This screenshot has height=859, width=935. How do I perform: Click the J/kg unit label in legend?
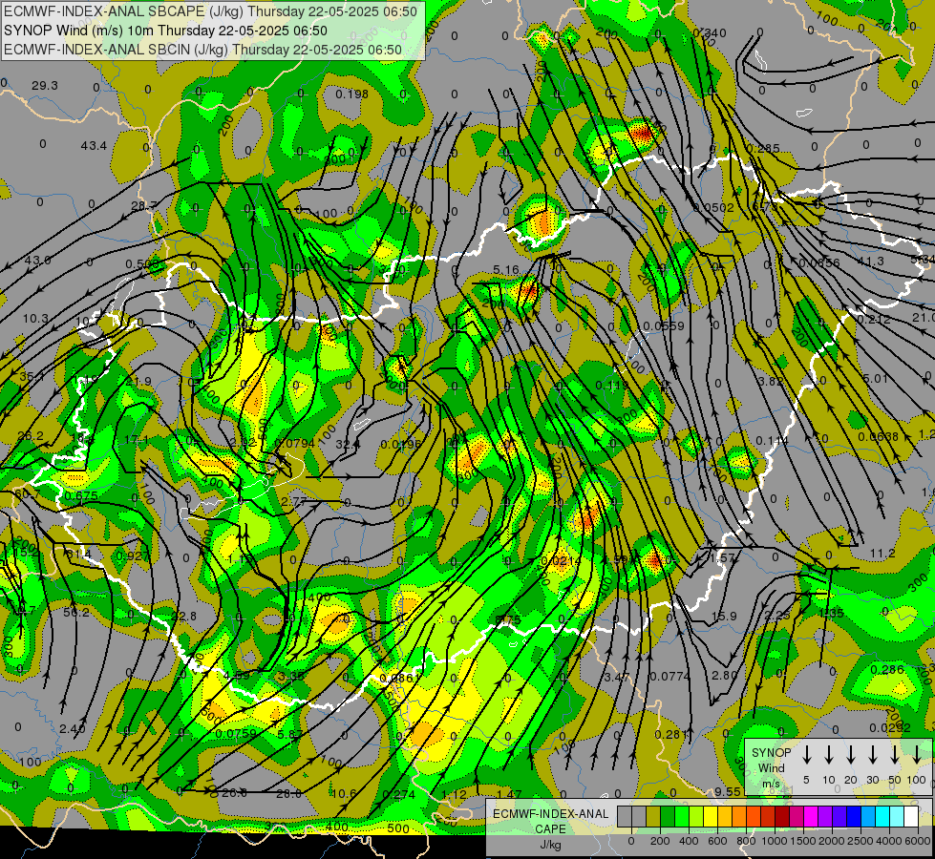(550, 845)
